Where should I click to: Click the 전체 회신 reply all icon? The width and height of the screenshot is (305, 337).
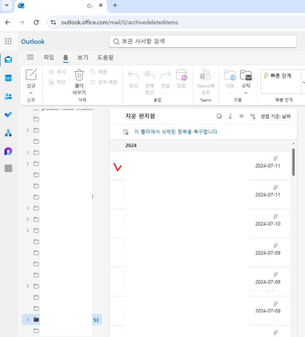[x=150, y=75]
